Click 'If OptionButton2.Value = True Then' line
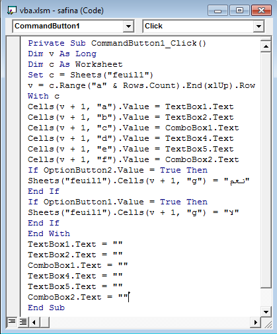This screenshot has width=277, height=334. click(x=118, y=170)
